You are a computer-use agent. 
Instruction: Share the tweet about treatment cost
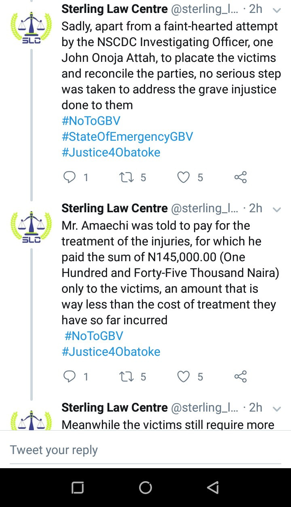point(240,377)
